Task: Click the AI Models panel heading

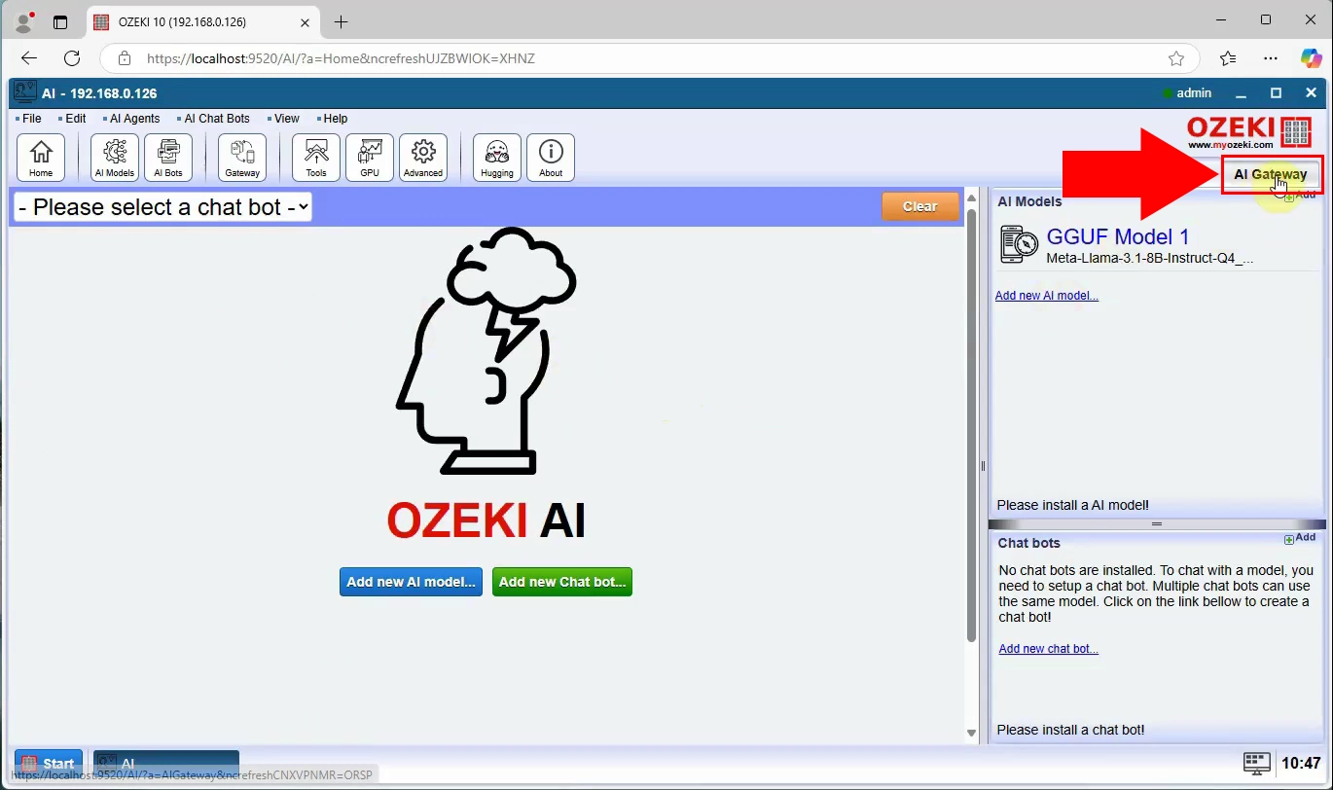Action: click(1029, 201)
